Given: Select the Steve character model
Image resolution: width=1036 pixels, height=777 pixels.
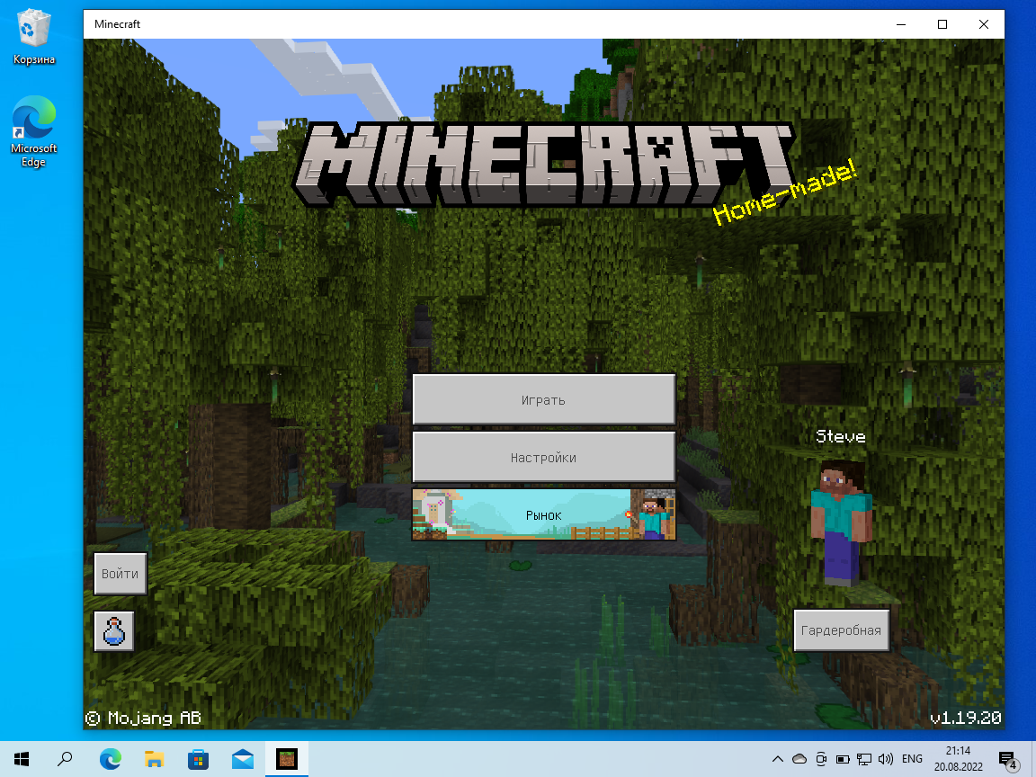Looking at the screenshot, I should coord(842,522).
